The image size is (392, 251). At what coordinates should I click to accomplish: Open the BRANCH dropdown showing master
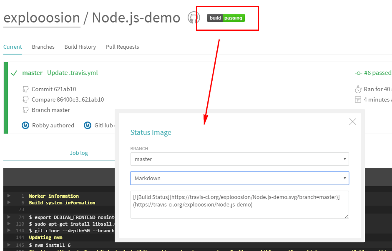pos(239,159)
